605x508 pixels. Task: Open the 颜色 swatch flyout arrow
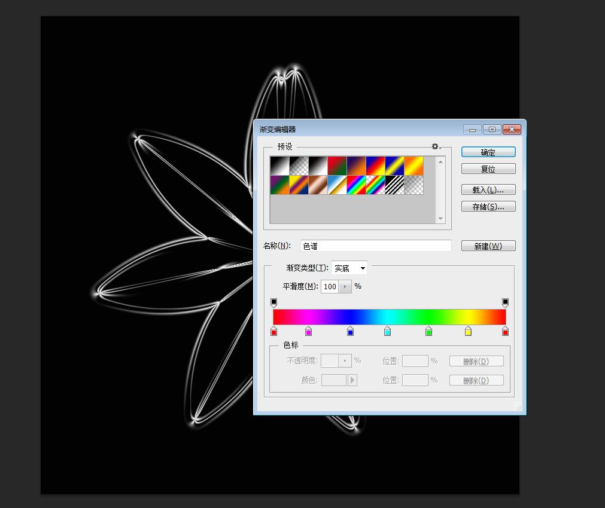pyautogui.click(x=352, y=380)
